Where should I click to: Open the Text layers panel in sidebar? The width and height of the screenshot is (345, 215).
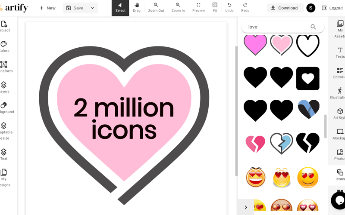(4, 155)
